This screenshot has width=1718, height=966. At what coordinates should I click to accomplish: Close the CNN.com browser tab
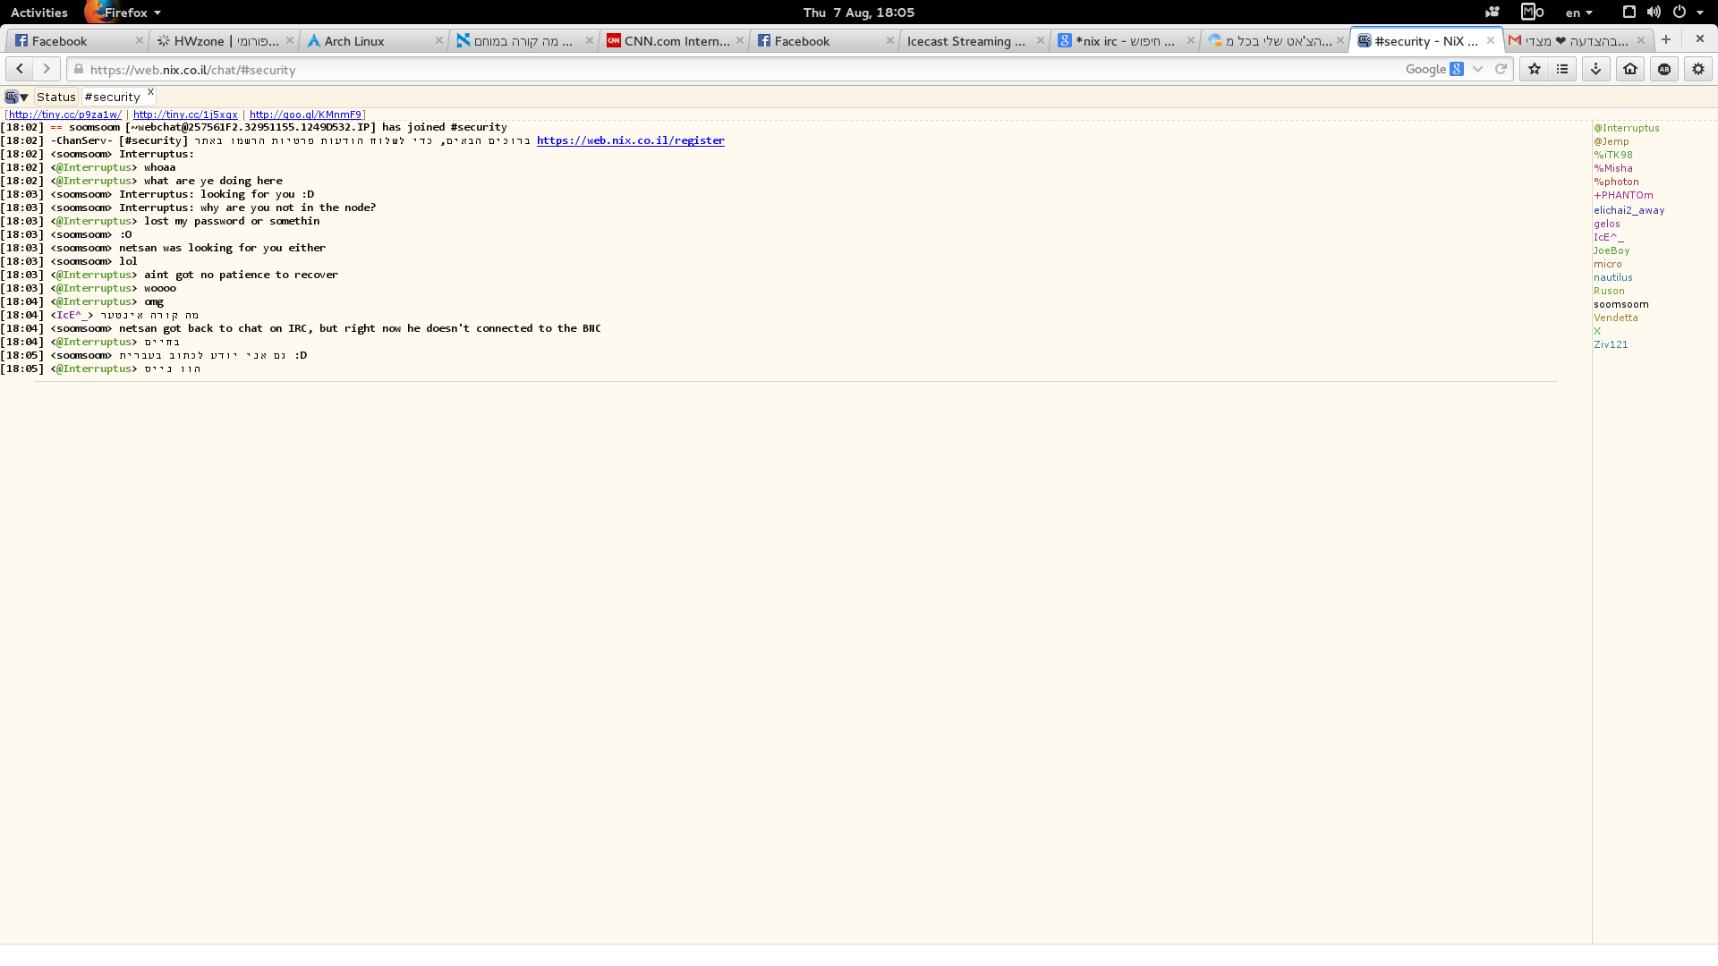click(740, 40)
